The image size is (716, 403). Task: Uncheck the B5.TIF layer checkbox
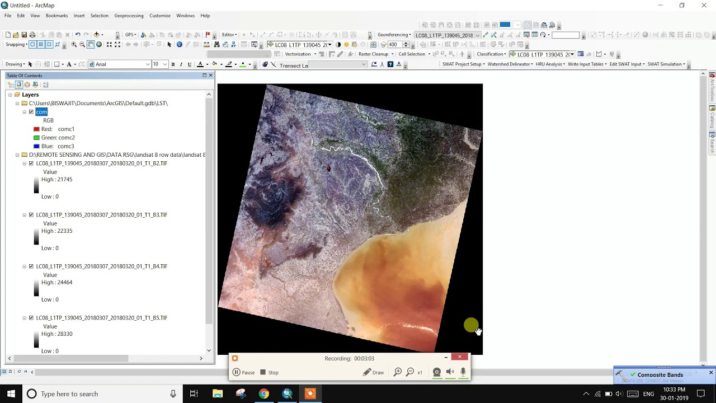(x=31, y=318)
